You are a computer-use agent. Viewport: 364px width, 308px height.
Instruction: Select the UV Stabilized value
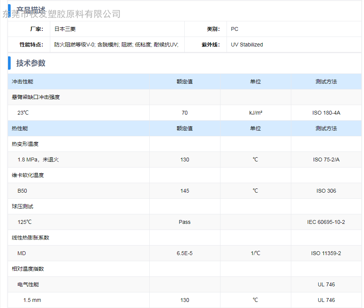pyautogui.click(x=247, y=45)
